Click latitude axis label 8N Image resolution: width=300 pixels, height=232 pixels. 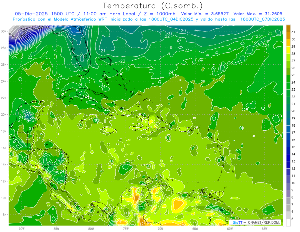click(4, 214)
